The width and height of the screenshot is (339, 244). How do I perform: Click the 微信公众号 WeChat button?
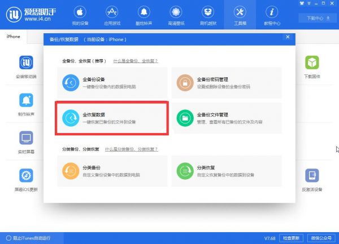pos(321,238)
